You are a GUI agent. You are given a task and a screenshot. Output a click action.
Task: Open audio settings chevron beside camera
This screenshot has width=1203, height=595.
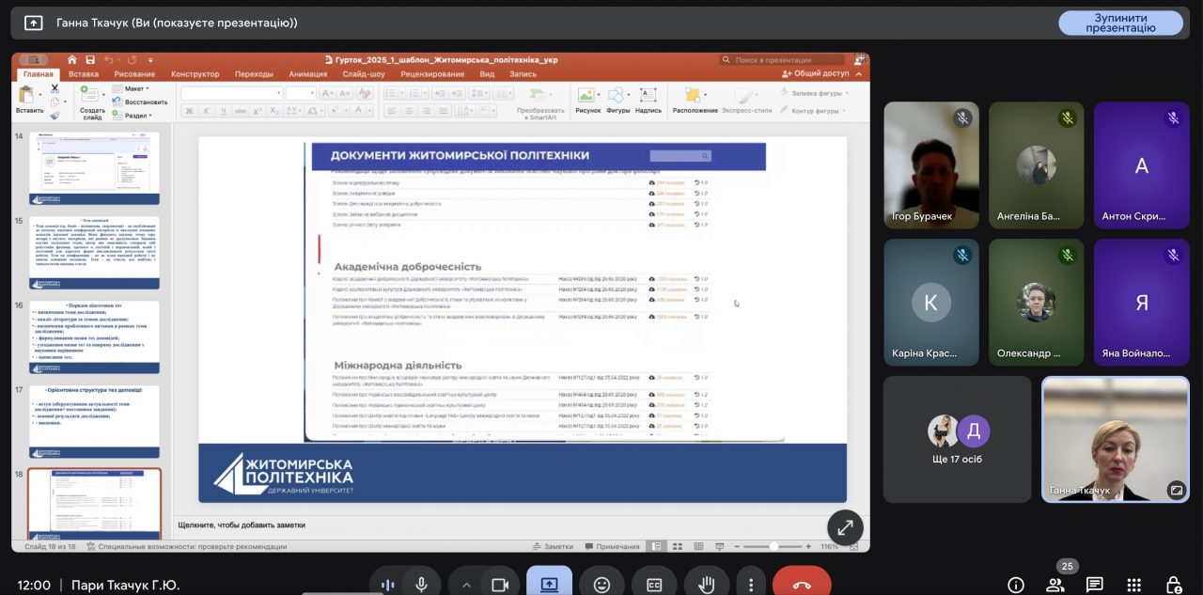tap(466, 585)
